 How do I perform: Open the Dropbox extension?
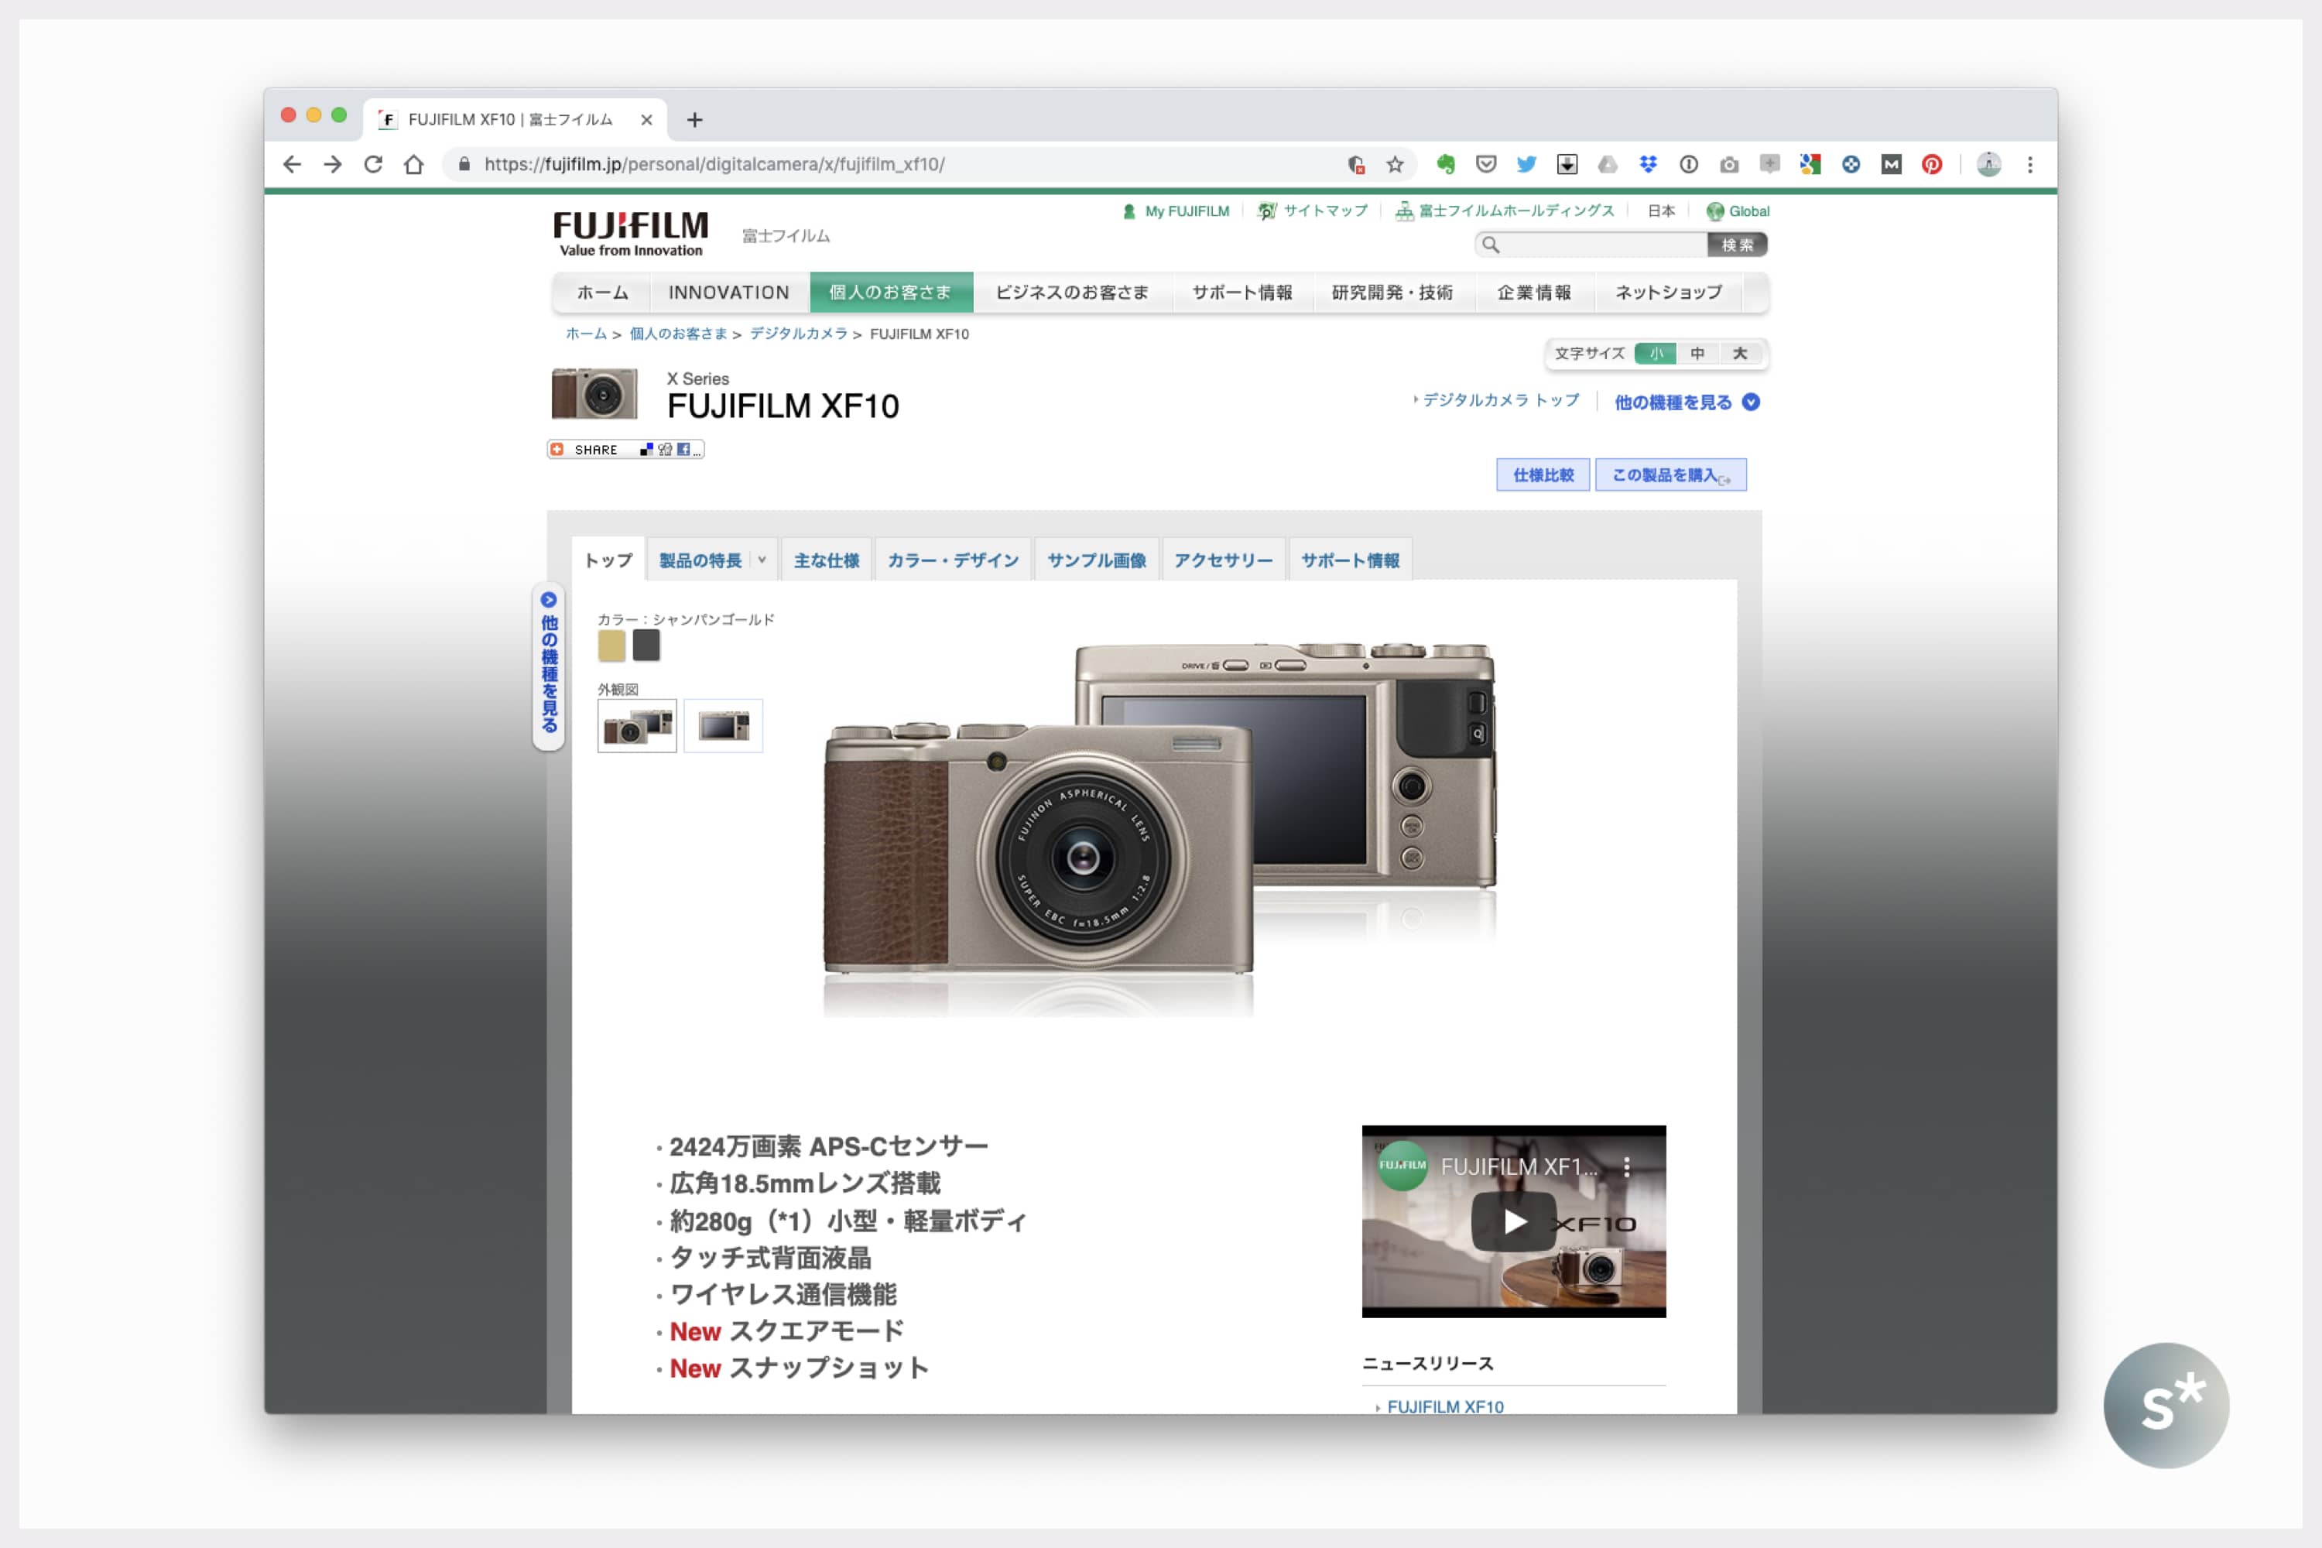pos(1648,165)
